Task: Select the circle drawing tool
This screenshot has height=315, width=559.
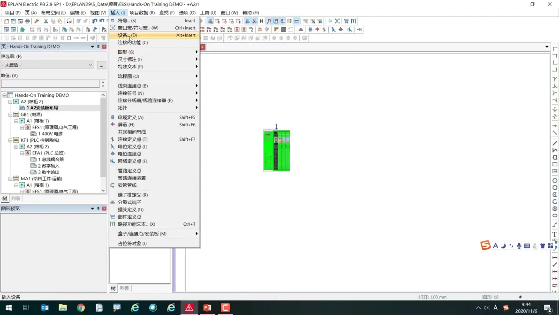Action: (555, 181)
